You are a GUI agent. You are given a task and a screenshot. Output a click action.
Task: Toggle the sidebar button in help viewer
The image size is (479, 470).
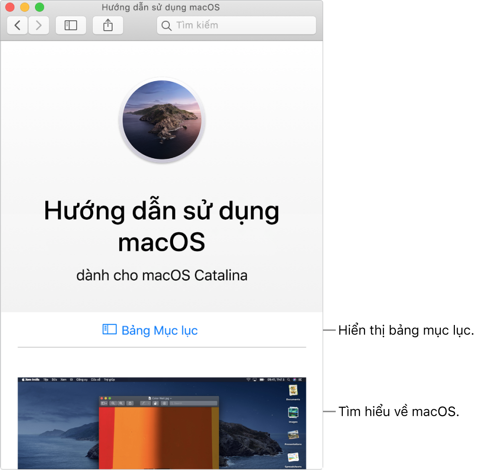tap(70, 25)
